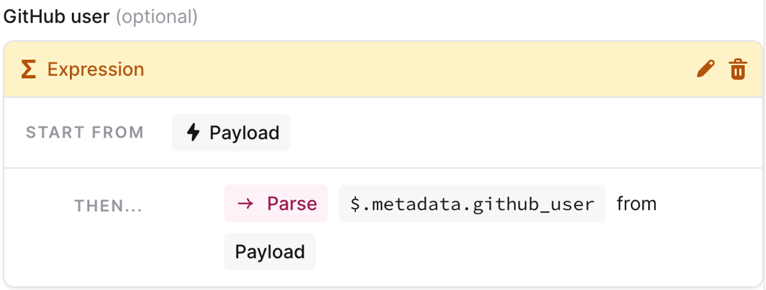Click the (optional) hint text

[157, 17]
